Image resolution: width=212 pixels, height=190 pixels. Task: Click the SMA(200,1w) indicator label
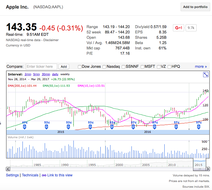[22, 86]
